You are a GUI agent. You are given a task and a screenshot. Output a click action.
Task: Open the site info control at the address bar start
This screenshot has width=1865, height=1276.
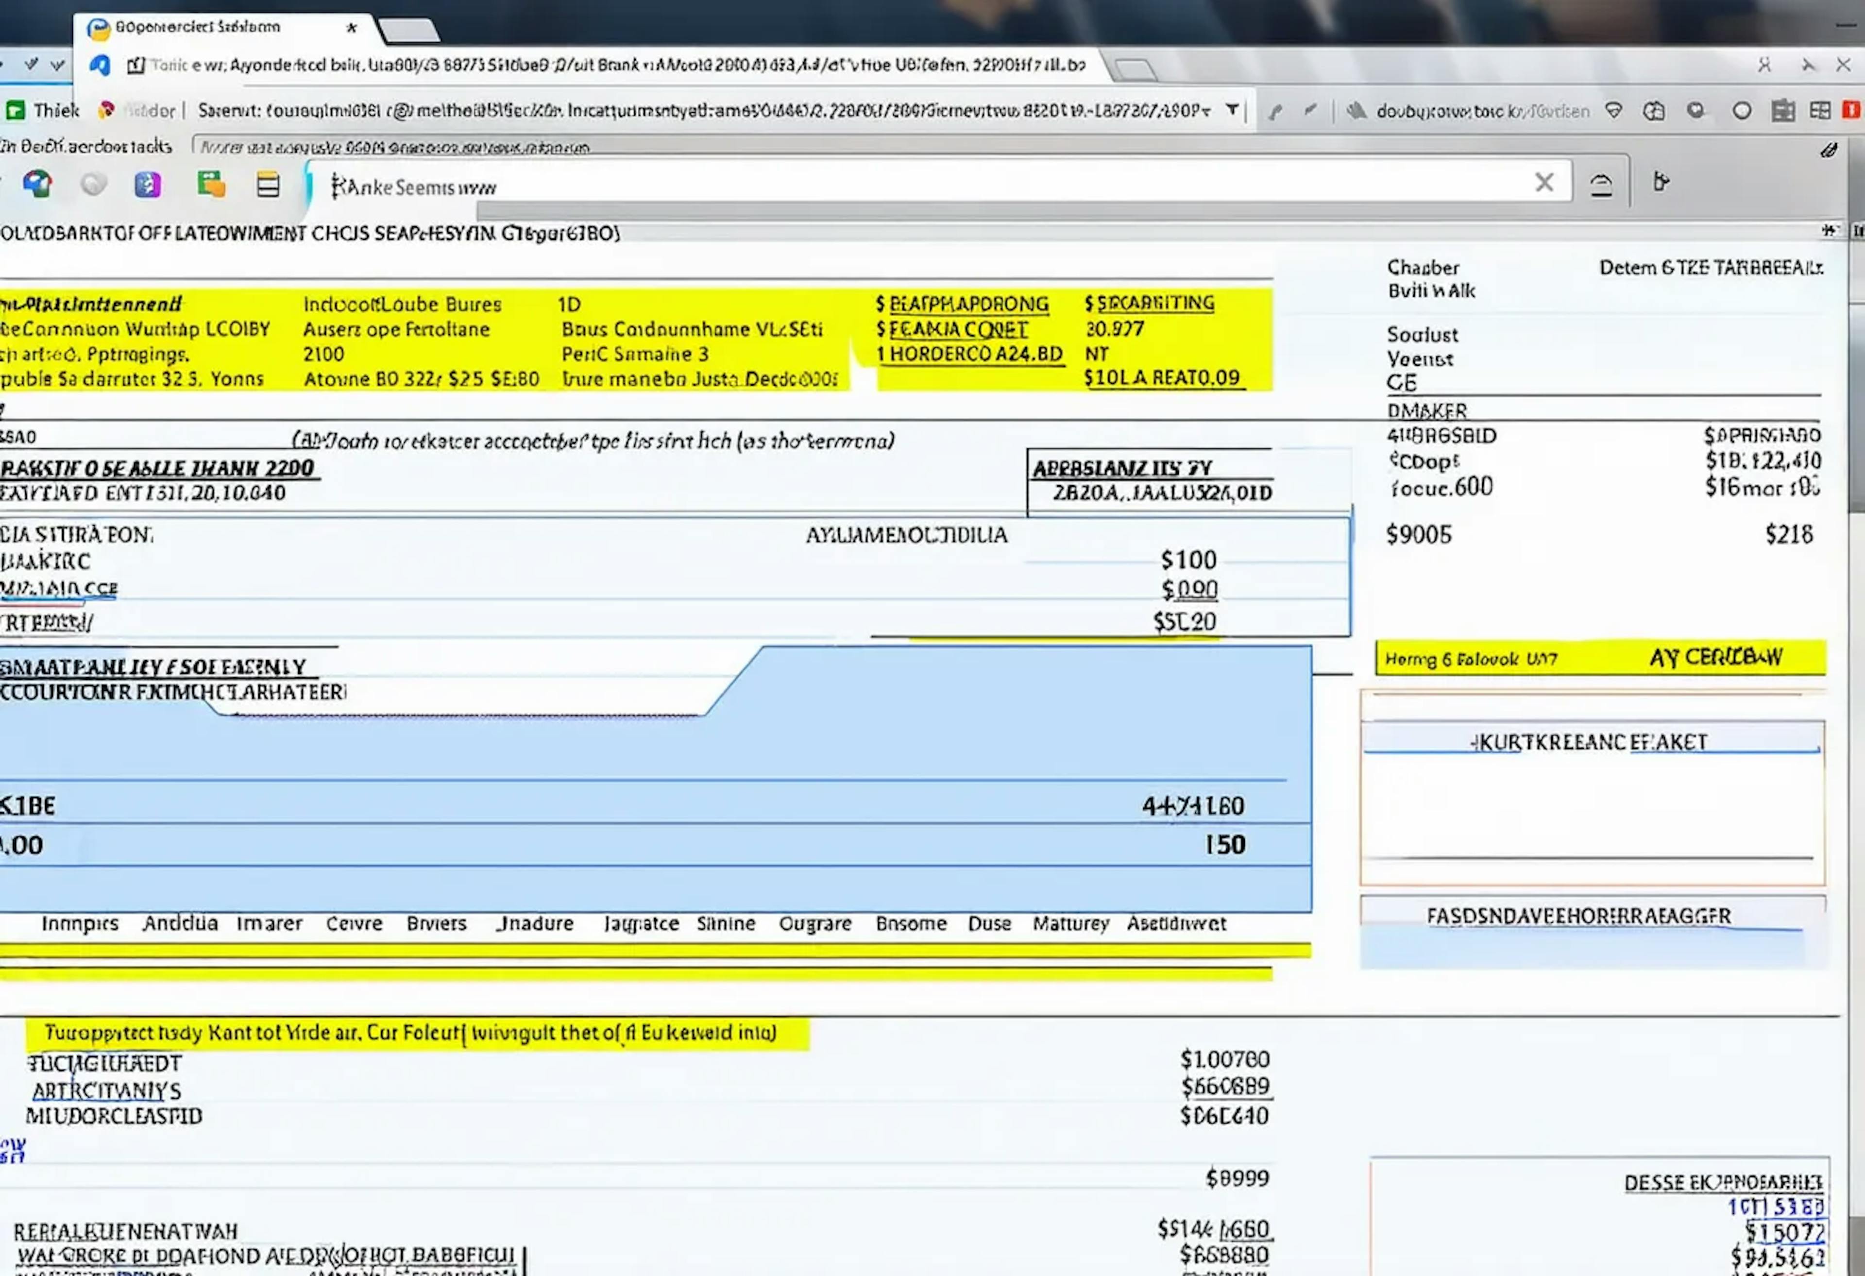(x=136, y=65)
